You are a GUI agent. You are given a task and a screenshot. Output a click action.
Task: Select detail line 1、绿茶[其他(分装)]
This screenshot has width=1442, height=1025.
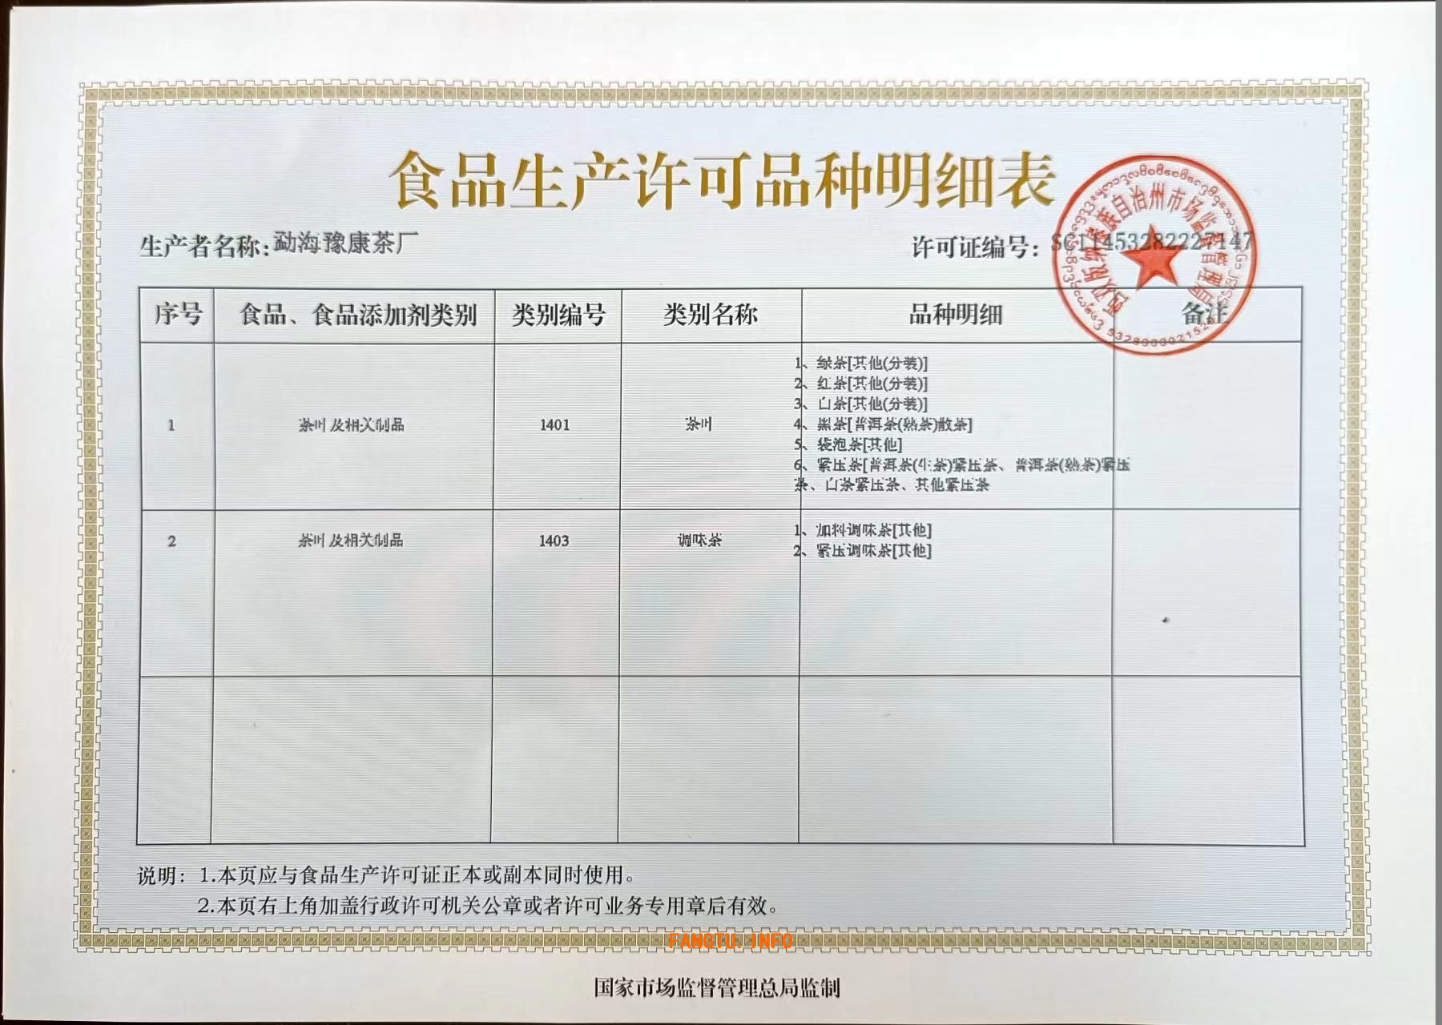pyautogui.click(x=860, y=364)
